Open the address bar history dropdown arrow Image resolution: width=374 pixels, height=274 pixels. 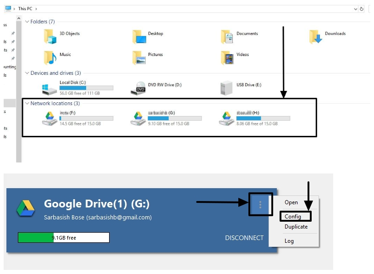point(355,9)
